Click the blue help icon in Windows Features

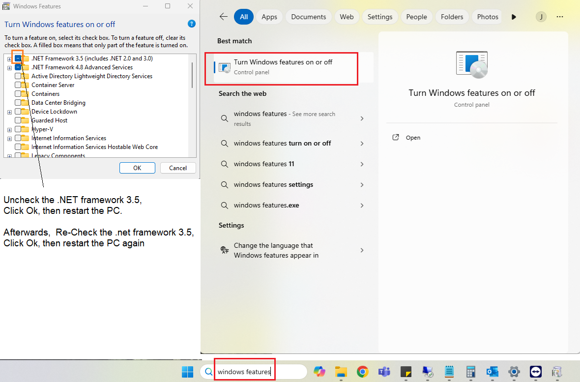tap(192, 24)
